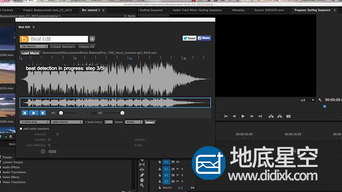This screenshot has height=192, width=342.
Task: Click the export frame camera icon
Action: pyautogui.click(x=289, y=116)
